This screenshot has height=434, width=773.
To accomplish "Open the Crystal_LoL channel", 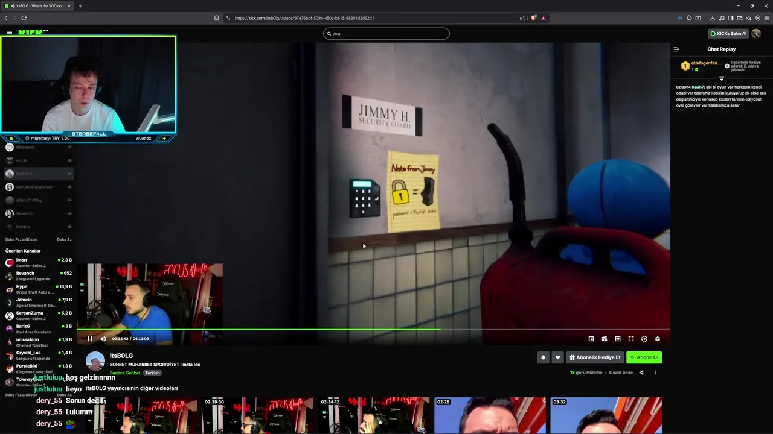I will click(x=39, y=356).
